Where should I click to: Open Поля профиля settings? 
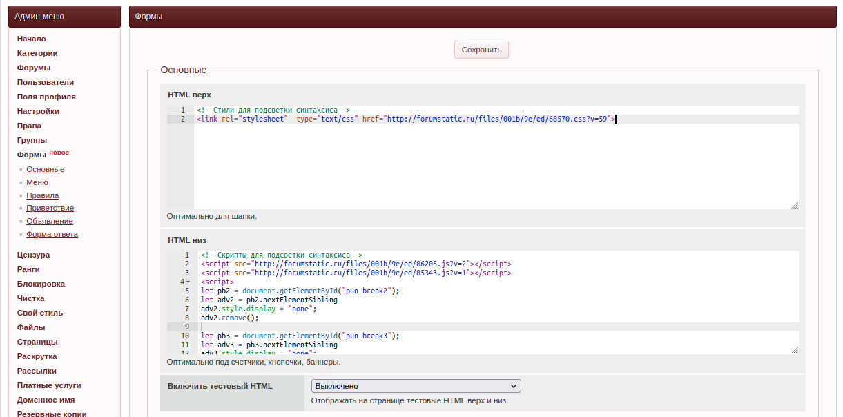(x=46, y=97)
